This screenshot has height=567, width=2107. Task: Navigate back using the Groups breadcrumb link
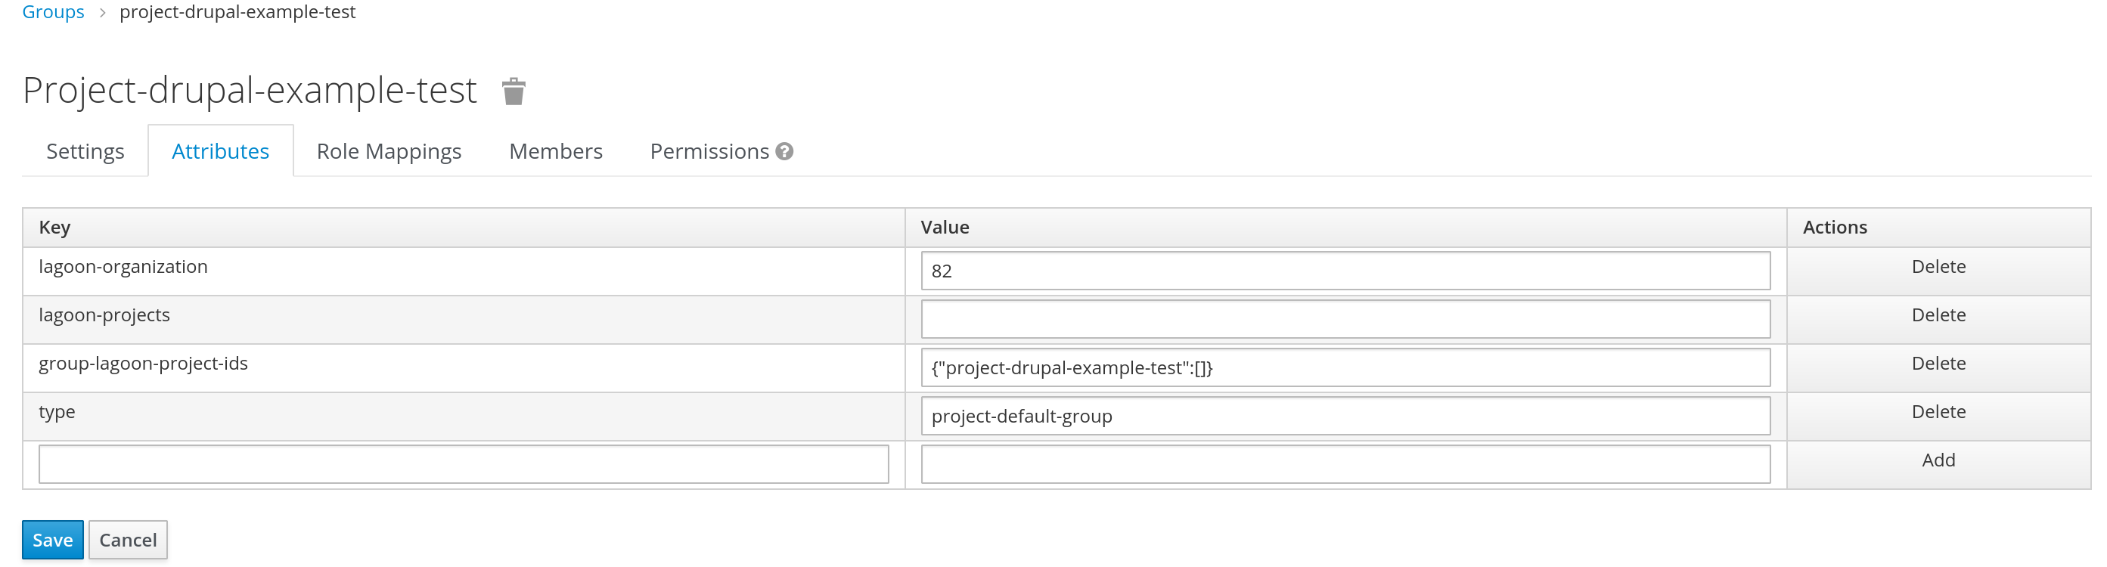point(52,11)
